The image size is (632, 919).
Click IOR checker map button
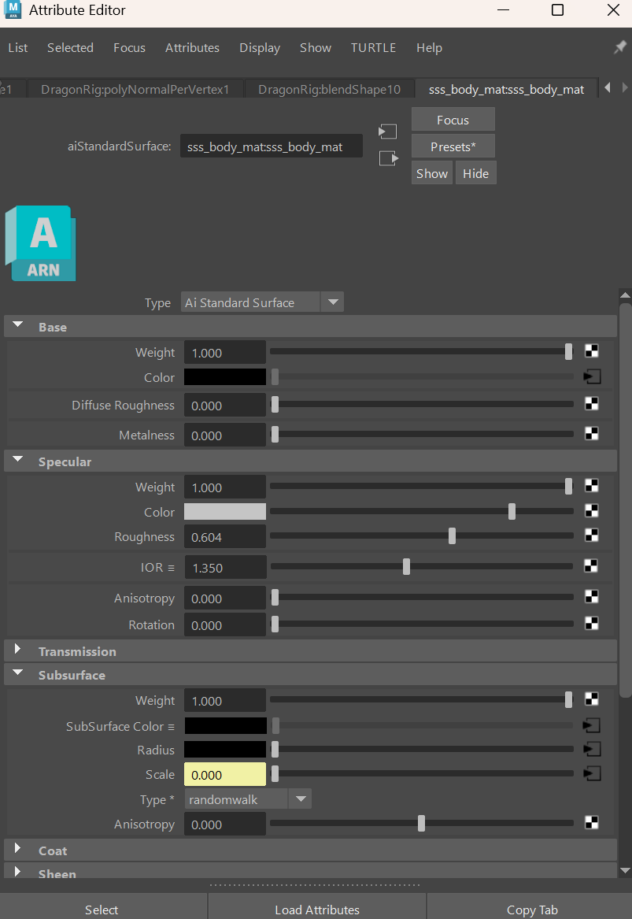pyautogui.click(x=592, y=566)
